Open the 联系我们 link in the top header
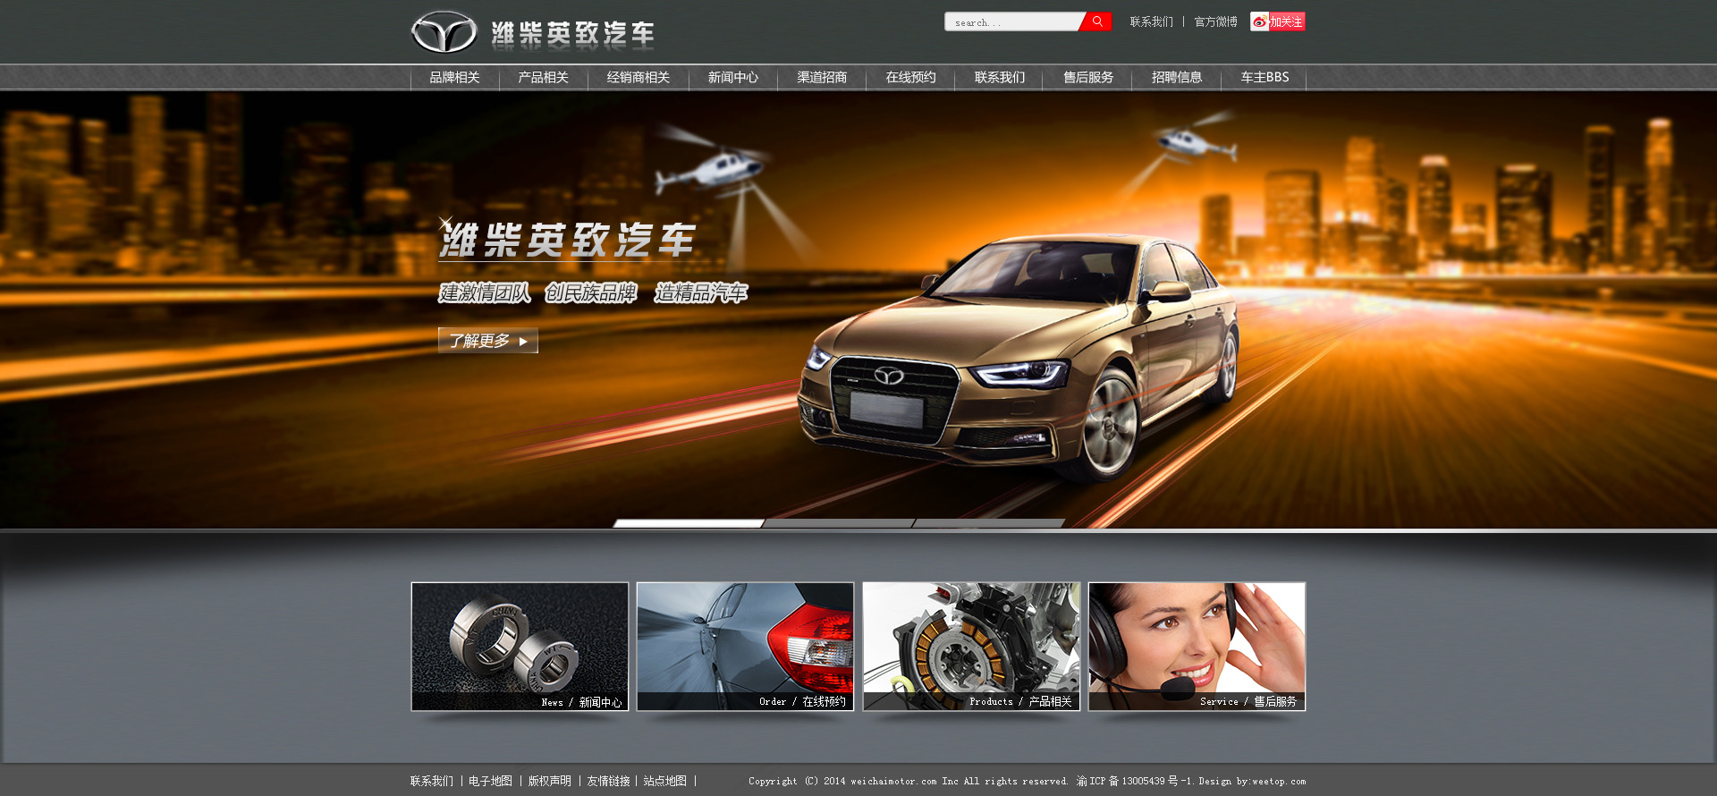Viewport: 1717px width, 796px height. click(1151, 21)
